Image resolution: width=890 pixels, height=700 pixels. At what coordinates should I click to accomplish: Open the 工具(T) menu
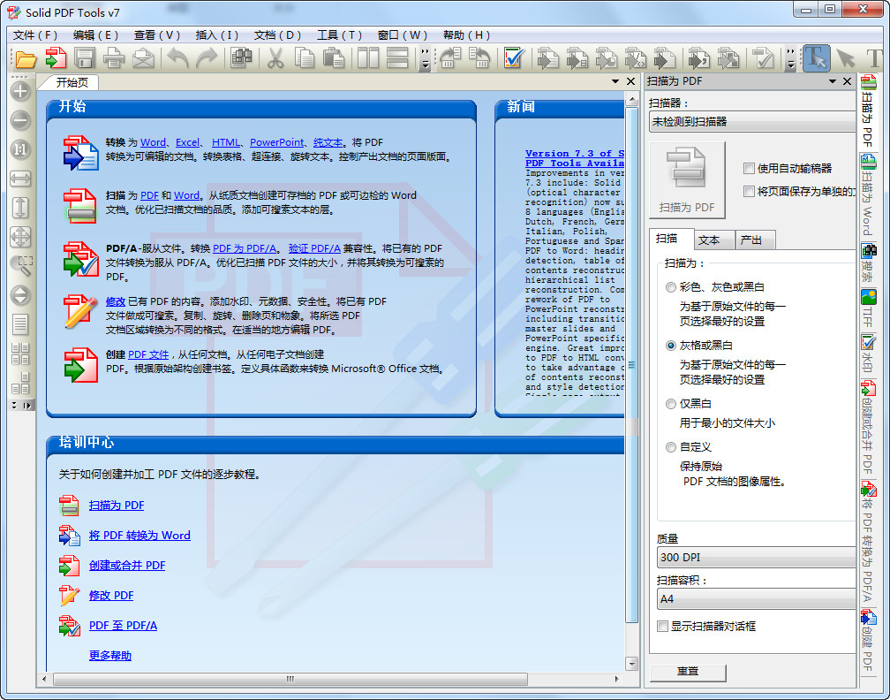[x=339, y=35]
